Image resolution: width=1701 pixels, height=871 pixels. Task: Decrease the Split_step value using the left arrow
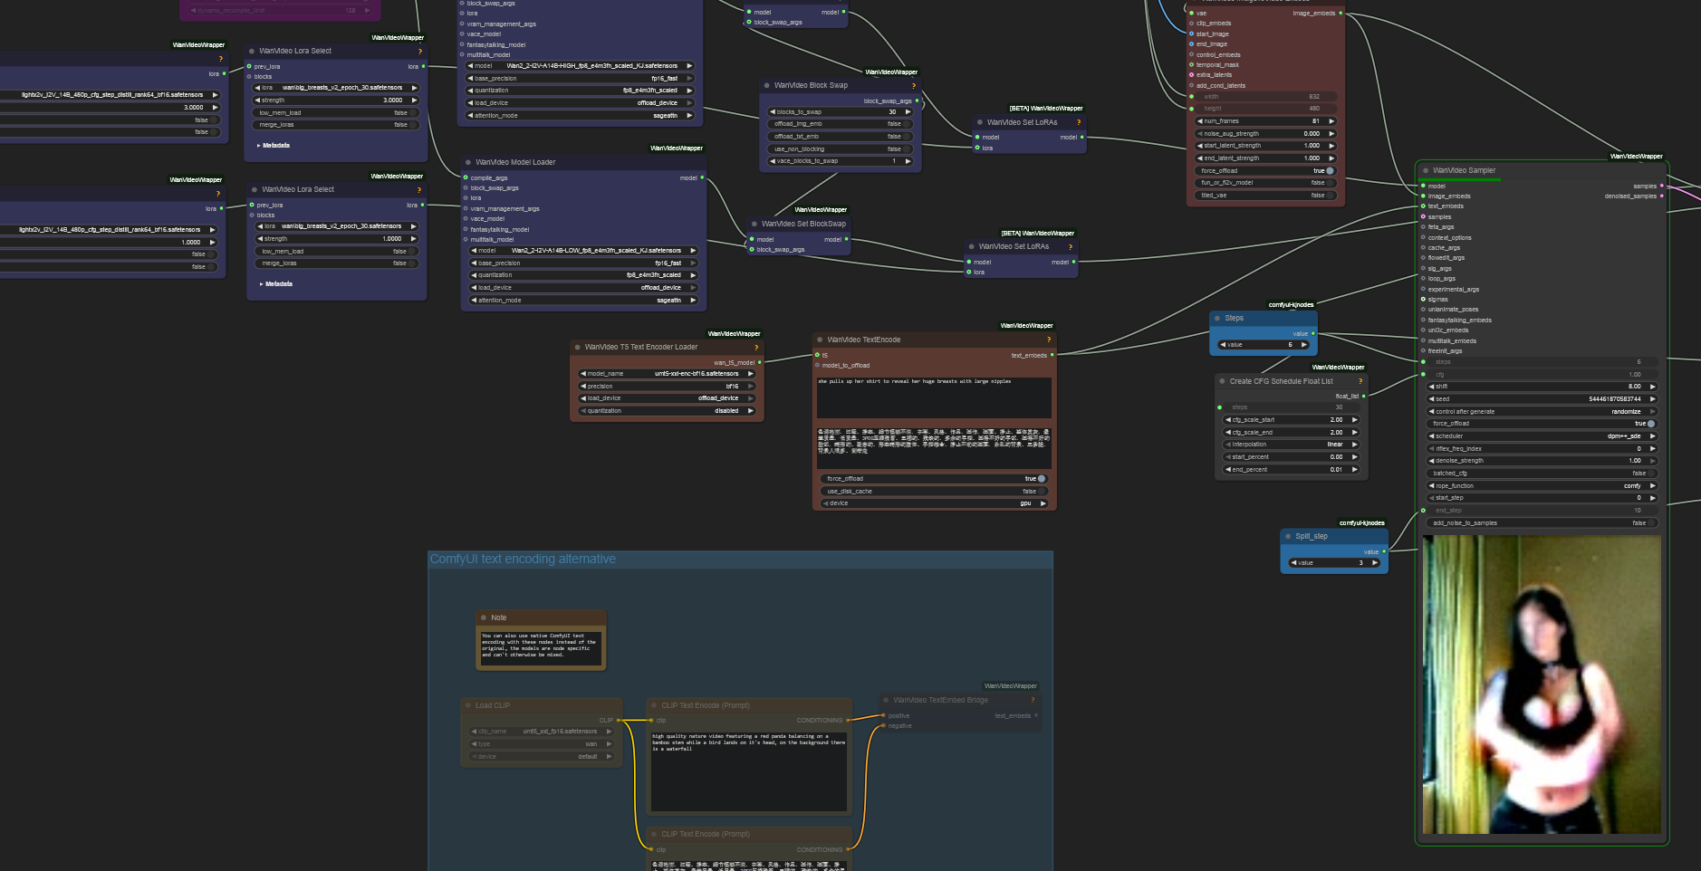pos(1293,563)
